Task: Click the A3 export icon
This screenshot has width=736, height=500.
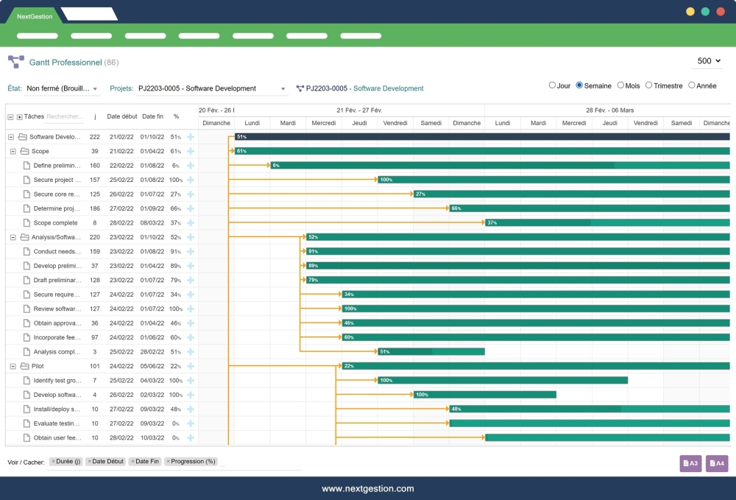Action: [x=689, y=463]
